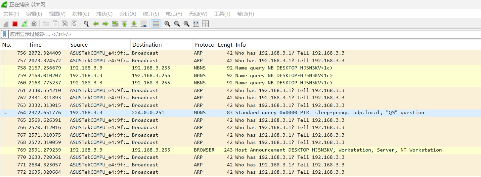Sort by the Length column header
Image resolution: width=481 pixels, height=177 pixels.
(x=225, y=45)
